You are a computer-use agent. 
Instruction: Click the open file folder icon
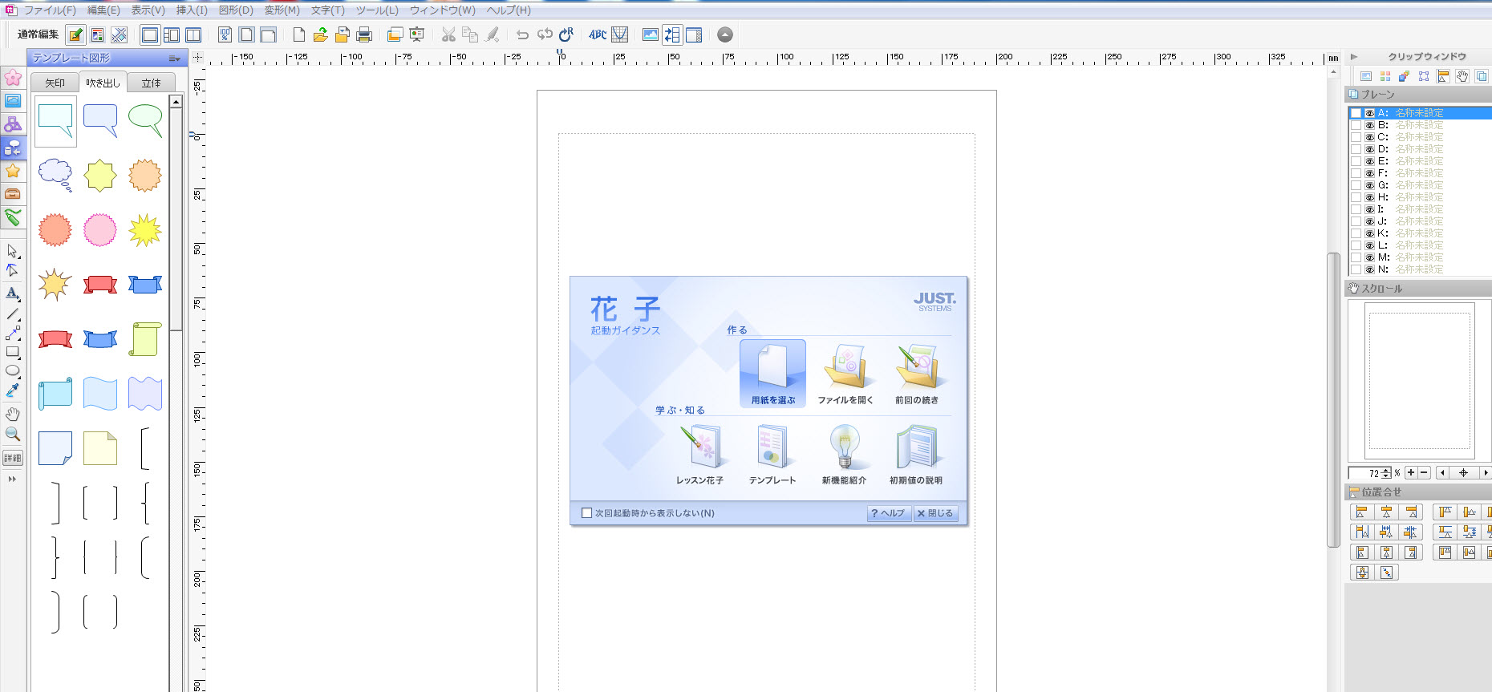(x=321, y=34)
